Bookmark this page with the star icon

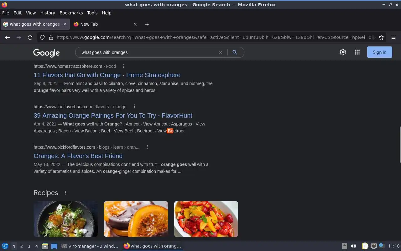point(381,37)
